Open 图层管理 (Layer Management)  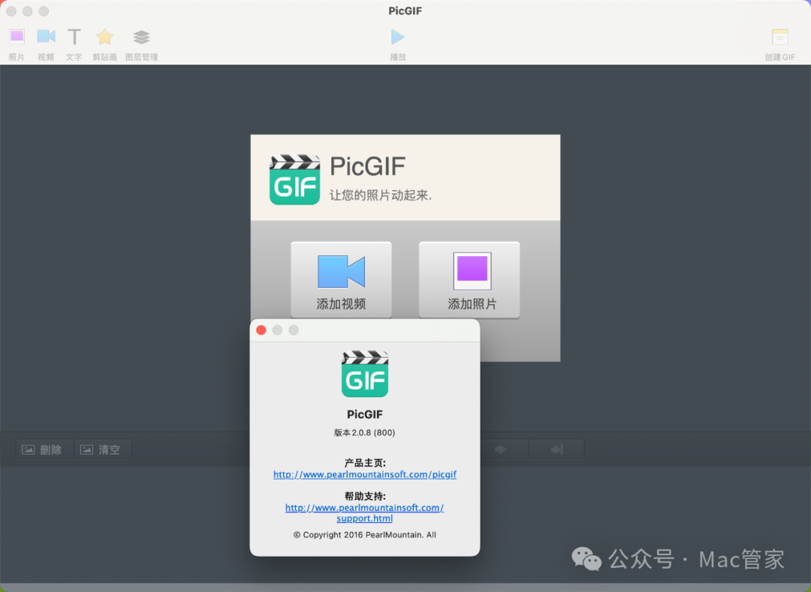coord(141,38)
